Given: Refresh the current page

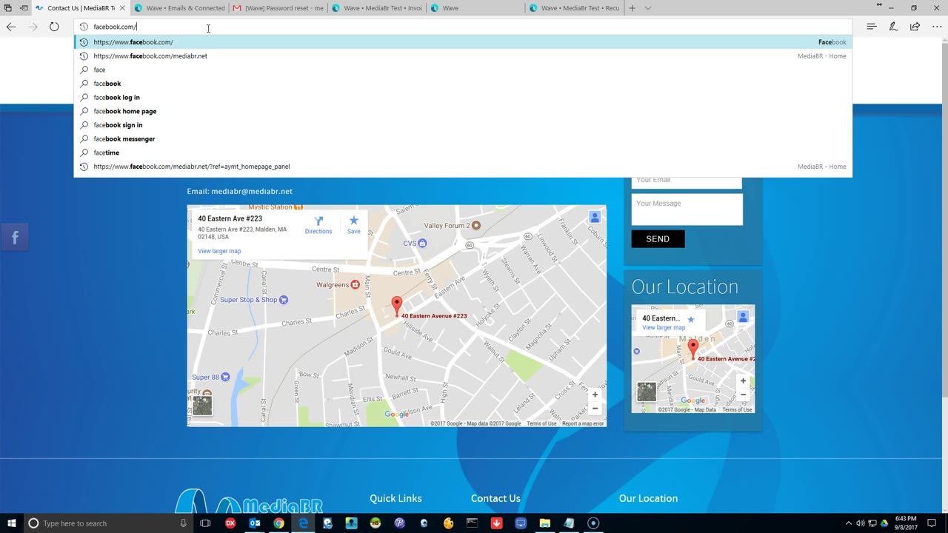Looking at the screenshot, I should pos(54,27).
